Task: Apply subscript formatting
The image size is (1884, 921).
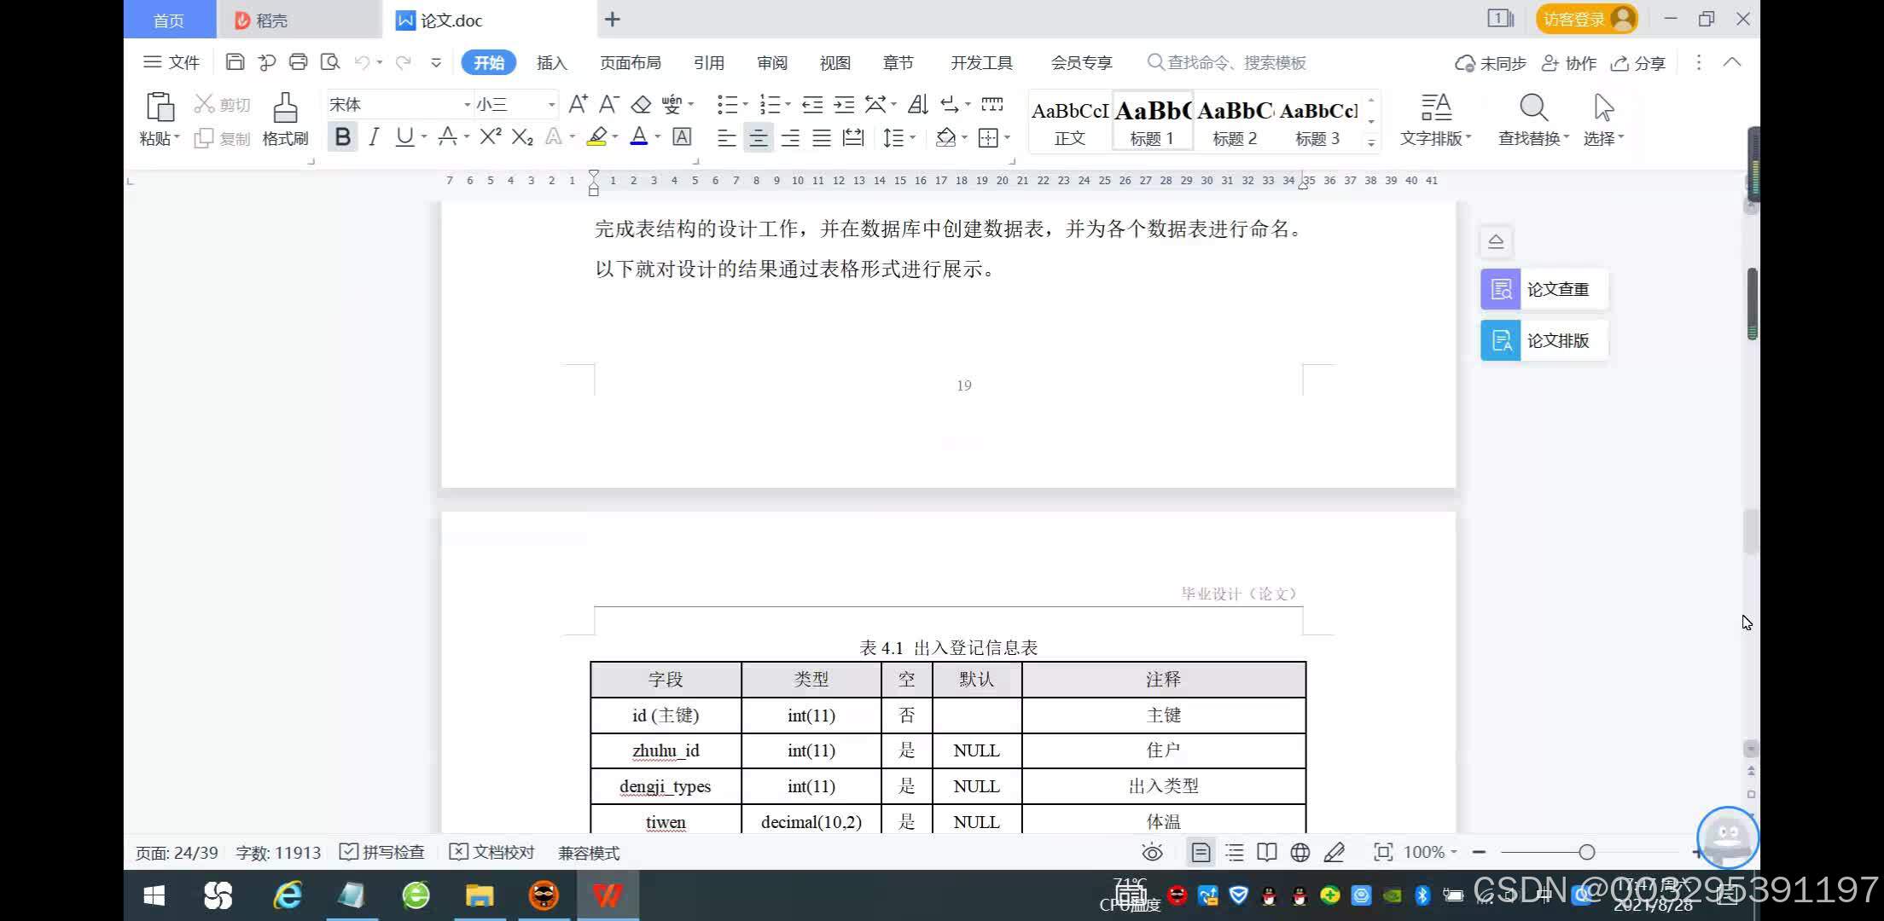Action: tap(522, 136)
